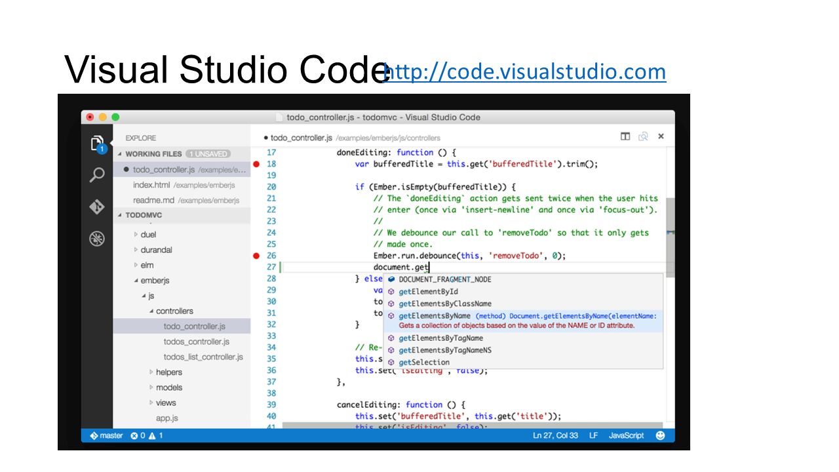The image size is (839, 472).
Task: Click the open preview icon beside split editor
Action: tap(643, 136)
